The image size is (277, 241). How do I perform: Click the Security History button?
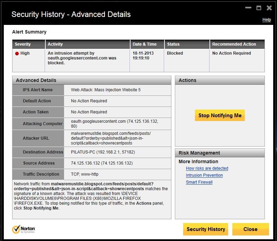tap(206, 229)
